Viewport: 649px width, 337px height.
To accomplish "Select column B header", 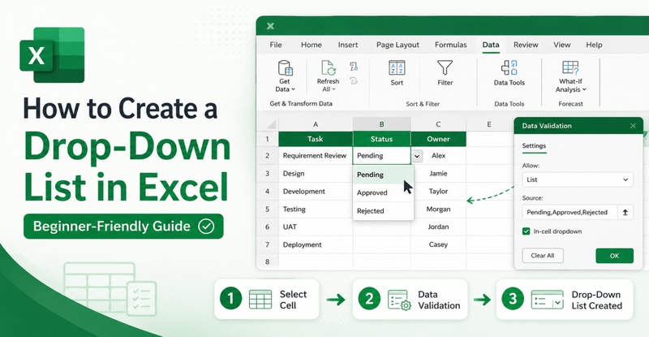I will [x=381, y=124].
